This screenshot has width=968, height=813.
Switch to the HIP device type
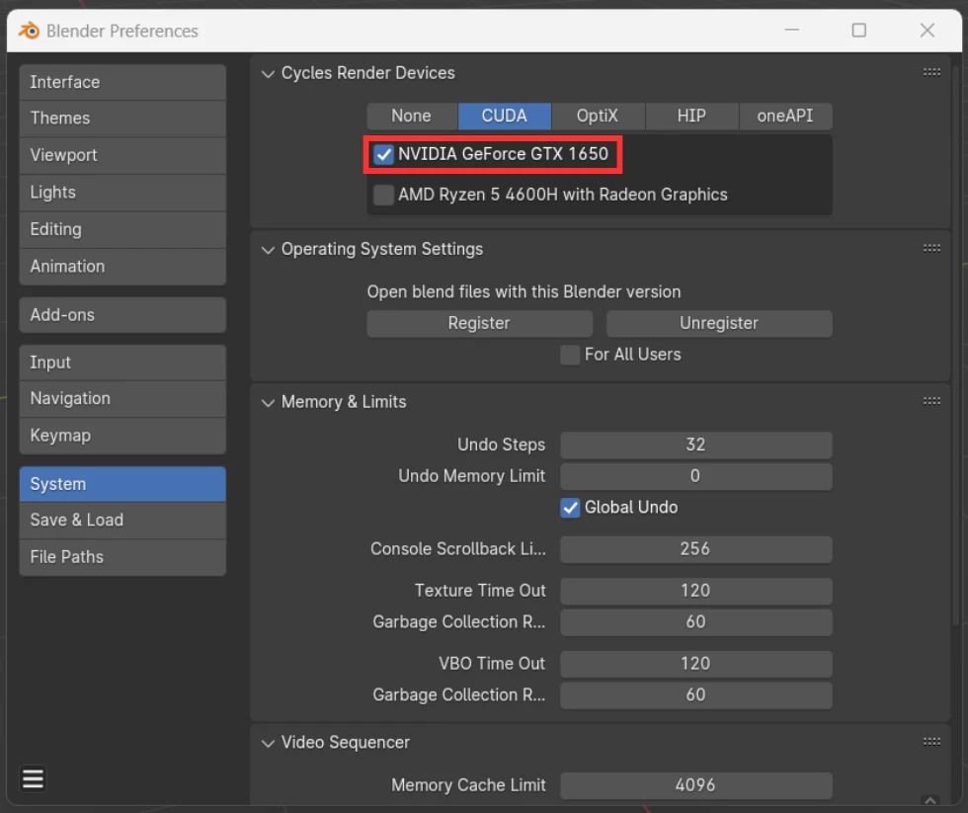(691, 116)
